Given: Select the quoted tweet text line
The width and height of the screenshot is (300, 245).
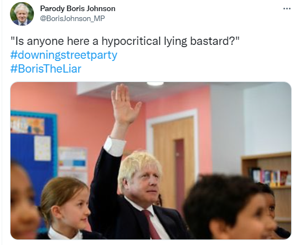Looking at the screenshot, I should pyautogui.click(x=125, y=41).
